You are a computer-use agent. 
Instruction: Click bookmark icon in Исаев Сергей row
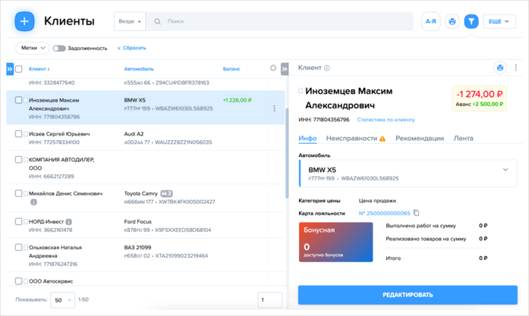click(26, 133)
